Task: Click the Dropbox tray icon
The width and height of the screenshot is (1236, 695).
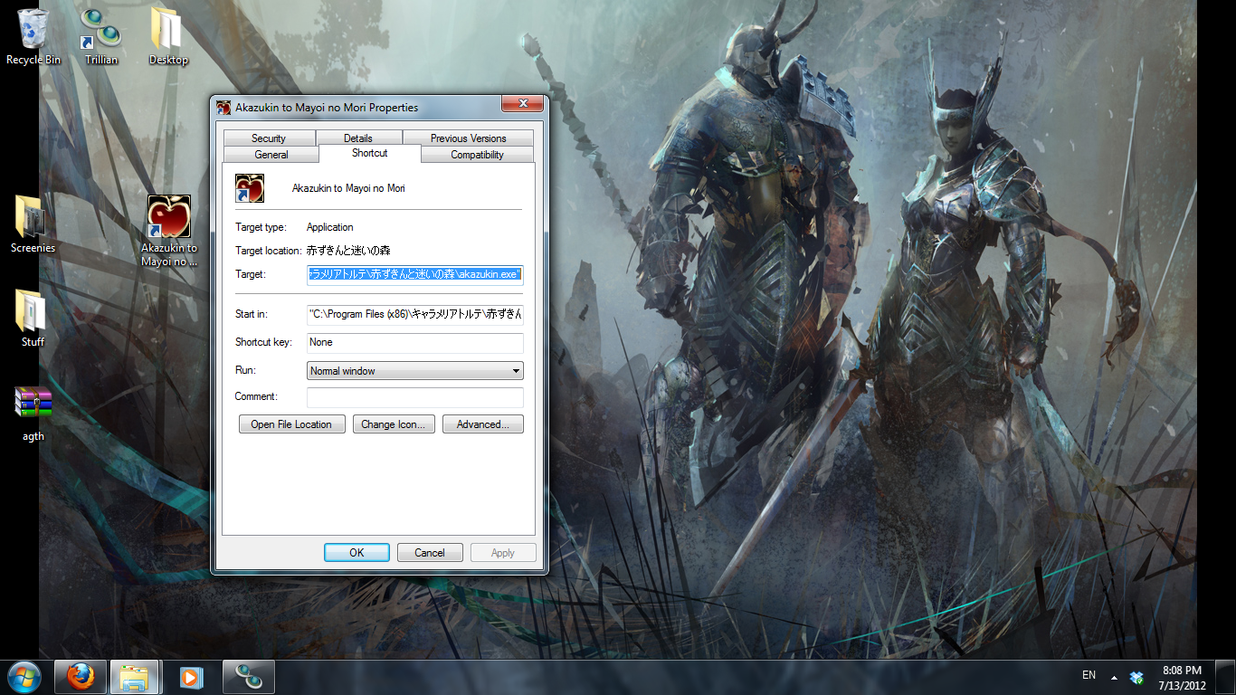Action: pos(1136,677)
